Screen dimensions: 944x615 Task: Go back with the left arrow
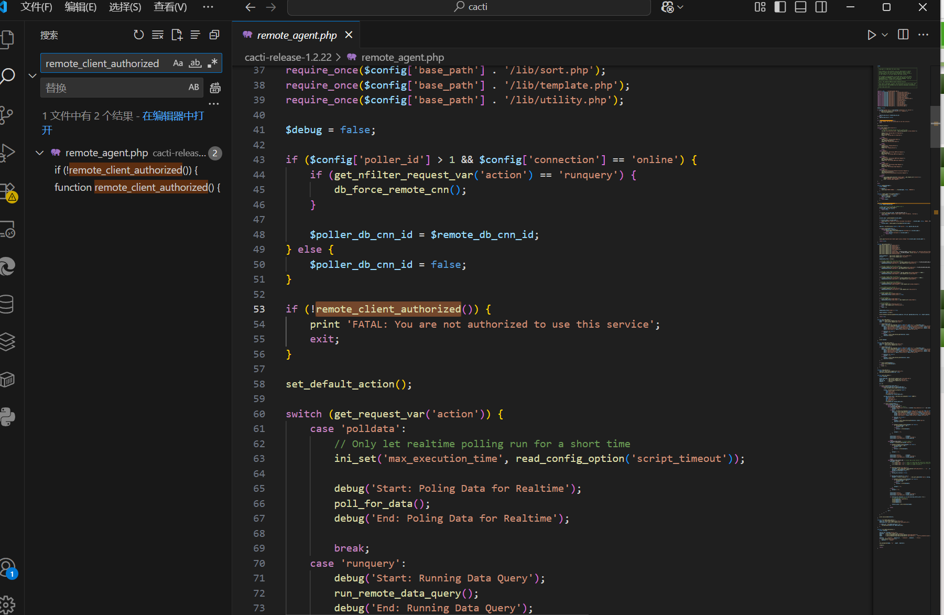[251, 7]
